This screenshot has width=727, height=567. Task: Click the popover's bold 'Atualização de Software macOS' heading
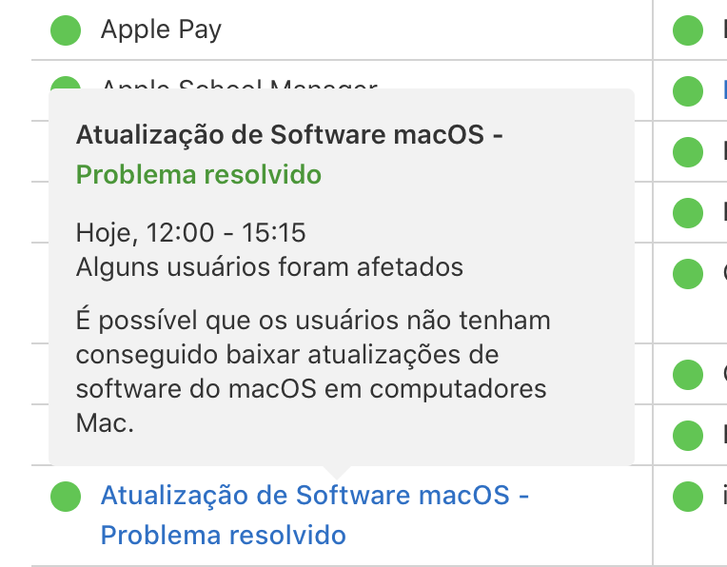[289, 135]
